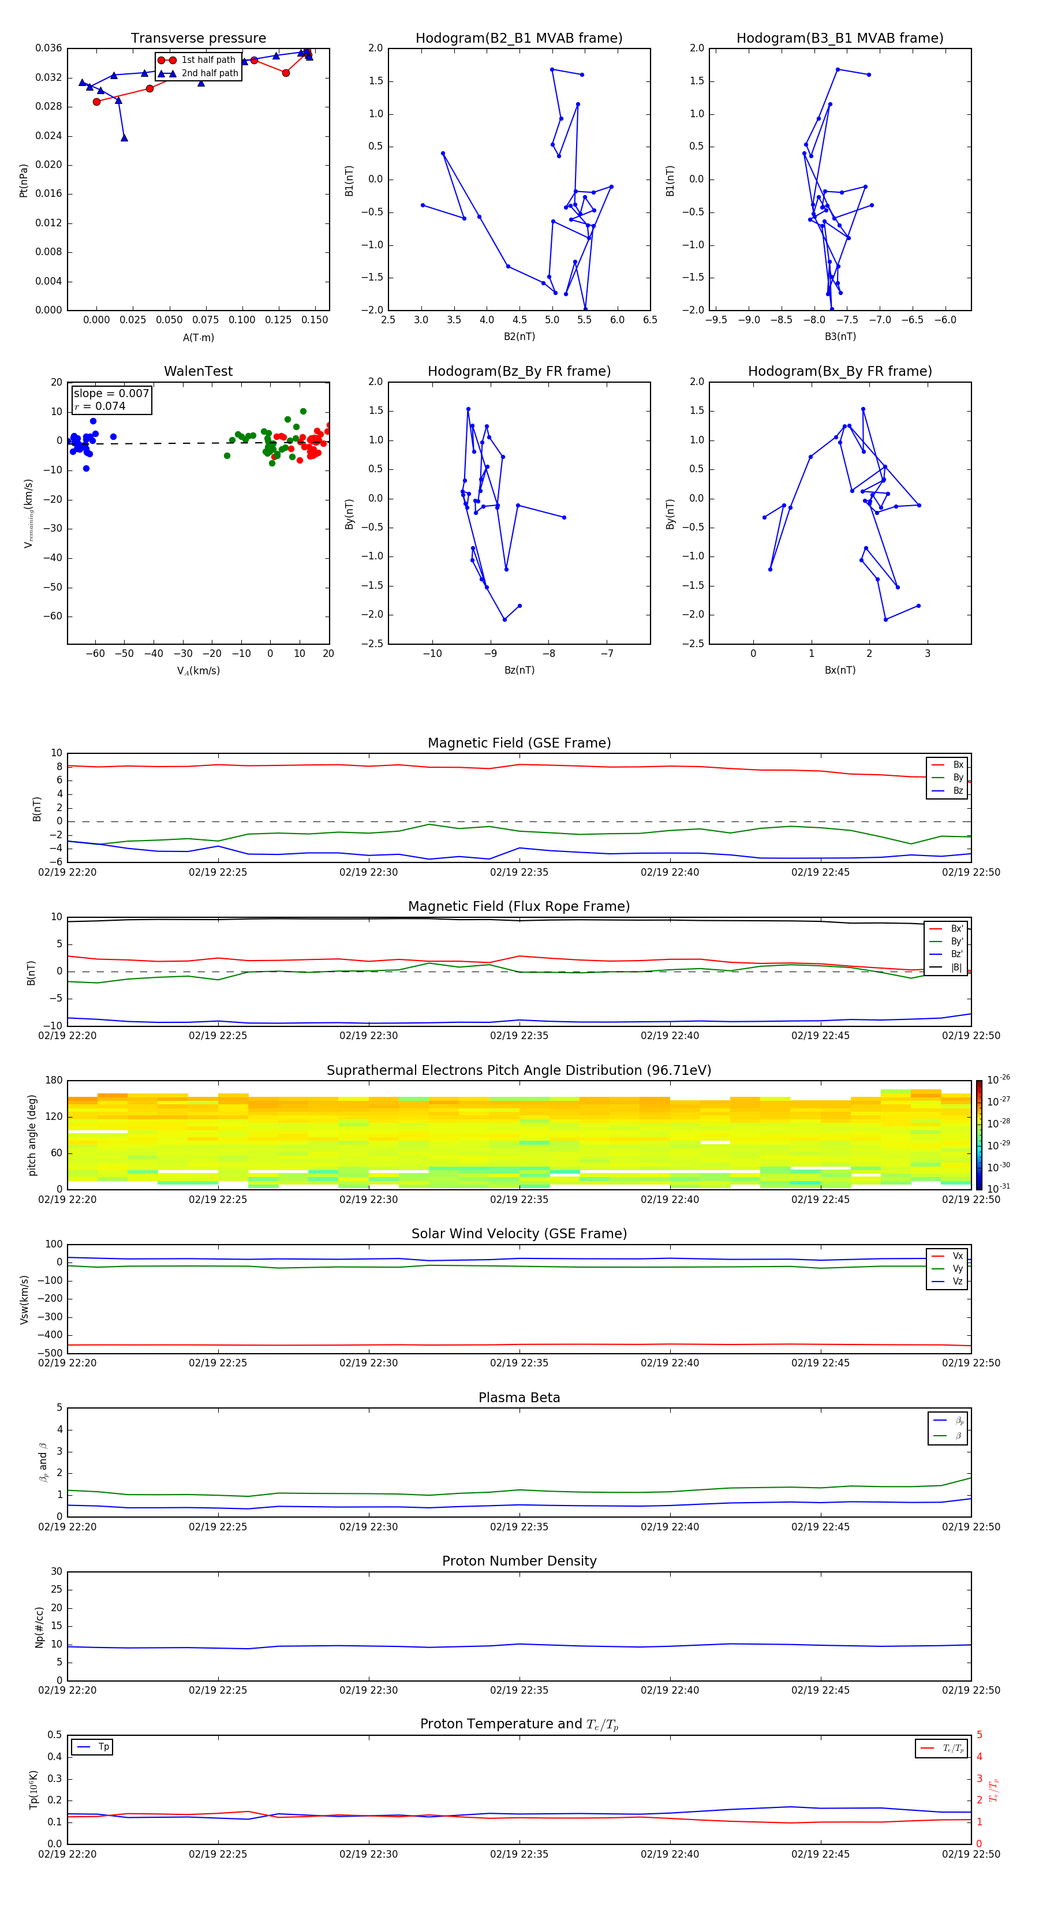Select the 'Magnetic Field (Flux Rope Frame)' title
The width and height of the screenshot is (1039, 1905).
(x=519, y=907)
